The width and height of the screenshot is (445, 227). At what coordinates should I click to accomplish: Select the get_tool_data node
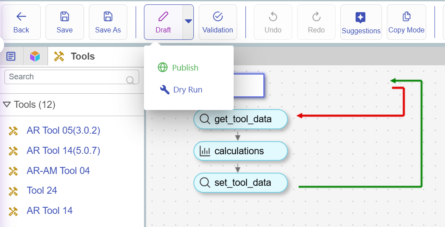[x=240, y=119]
